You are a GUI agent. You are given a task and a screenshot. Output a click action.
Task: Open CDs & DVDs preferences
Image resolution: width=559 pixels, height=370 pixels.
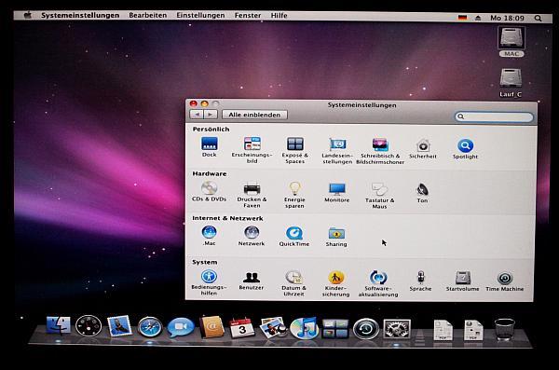click(210, 192)
